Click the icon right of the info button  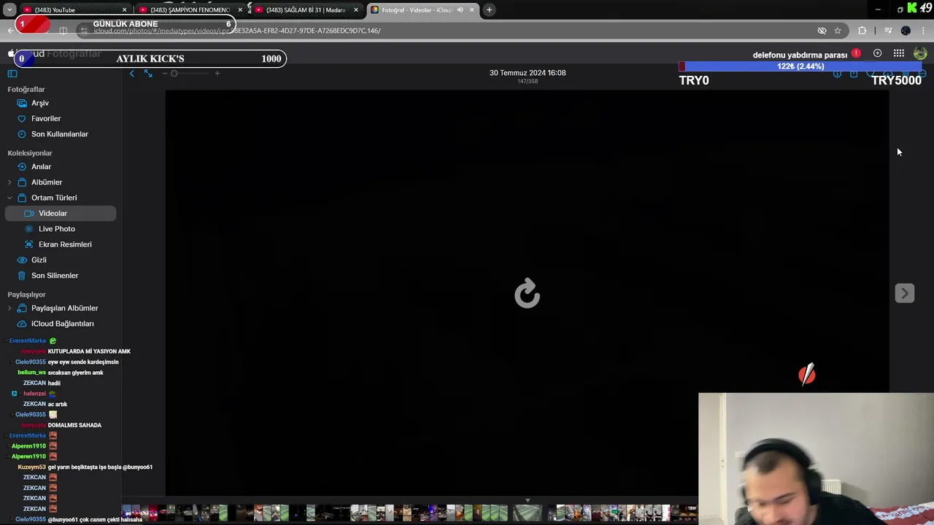[x=854, y=74]
